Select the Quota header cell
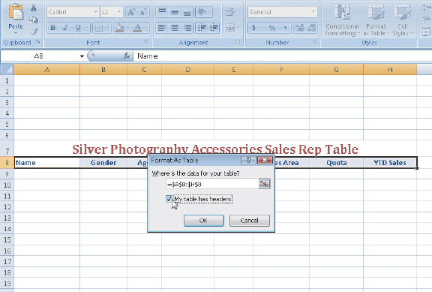 337,163
